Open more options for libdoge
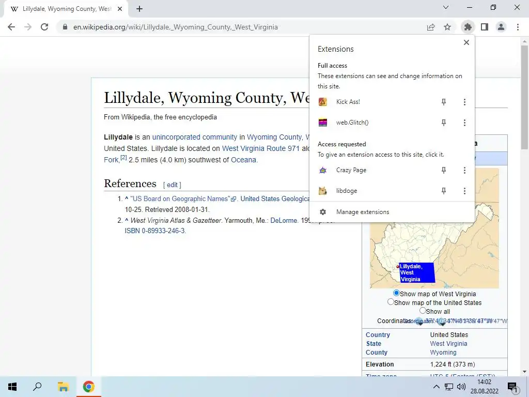The width and height of the screenshot is (529, 397). [464, 191]
